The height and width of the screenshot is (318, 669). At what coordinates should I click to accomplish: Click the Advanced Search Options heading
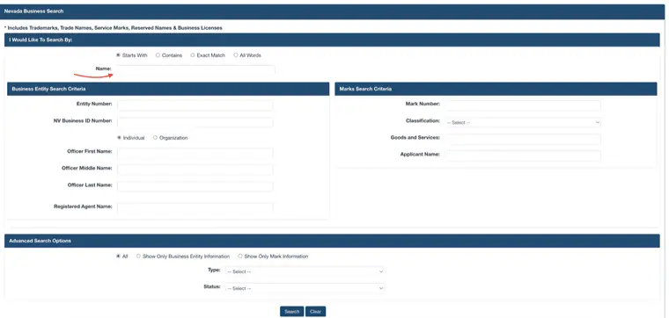40,241
